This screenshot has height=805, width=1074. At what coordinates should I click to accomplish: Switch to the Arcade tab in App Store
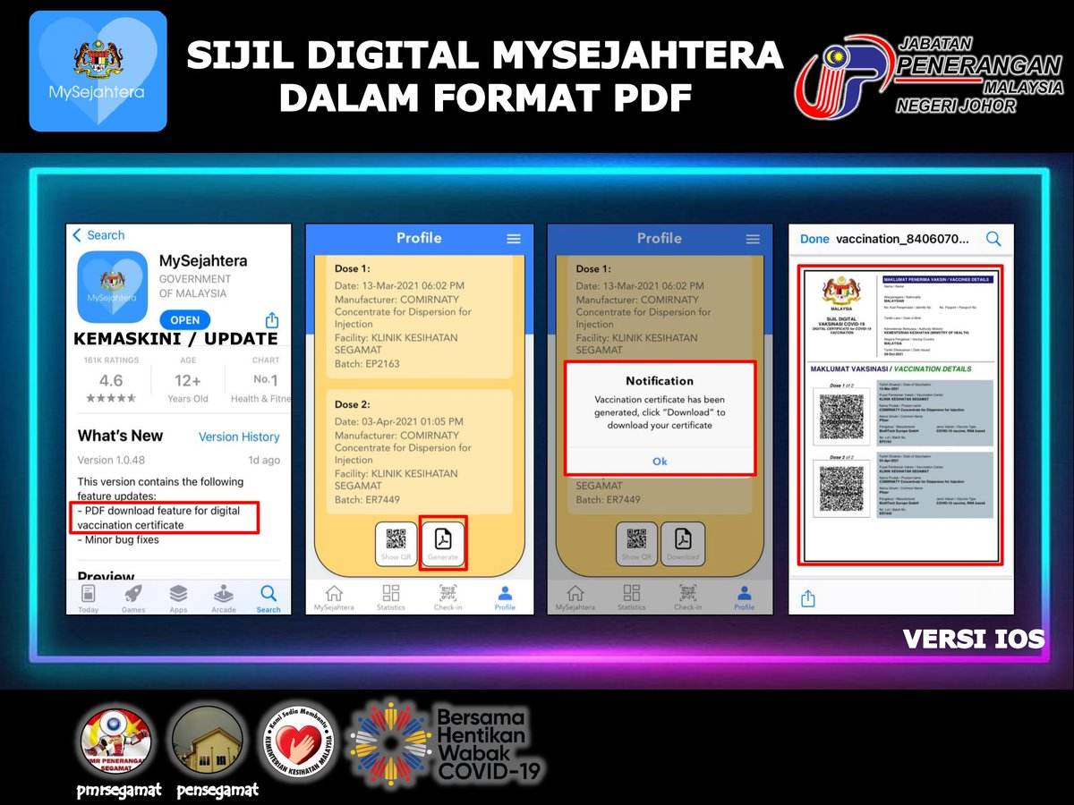(x=224, y=597)
